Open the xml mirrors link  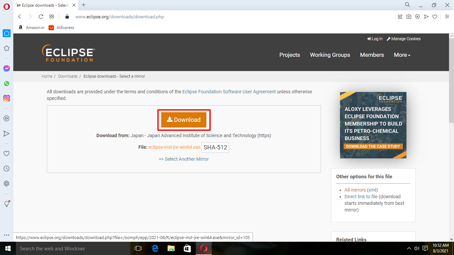click(372, 190)
